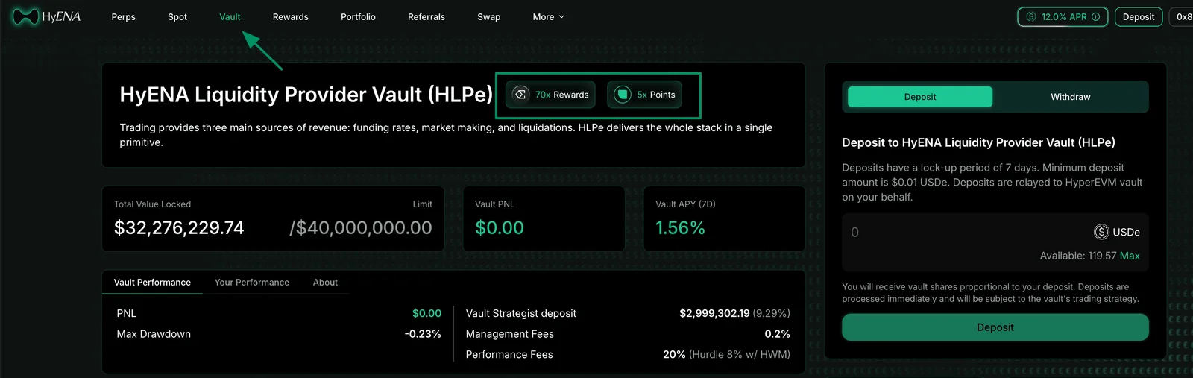Screen dimensions: 1193x378
Task: Click the 5x Points badge icon
Action: pyautogui.click(x=623, y=95)
